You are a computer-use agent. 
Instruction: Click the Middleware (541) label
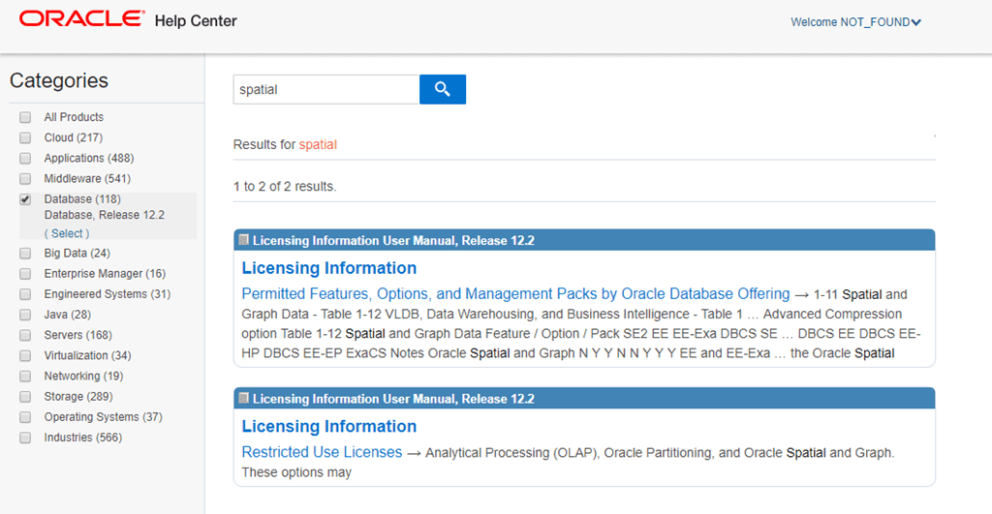pos(87,178)
